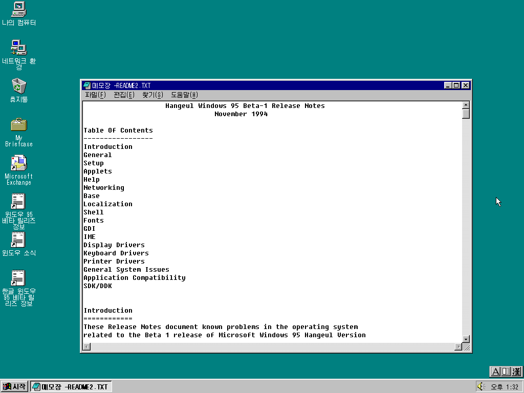Click the IME half/full width button
Image resolution: width=524 pixels, height=393 pixels.
pyautogui.click(x=506, y=372)
